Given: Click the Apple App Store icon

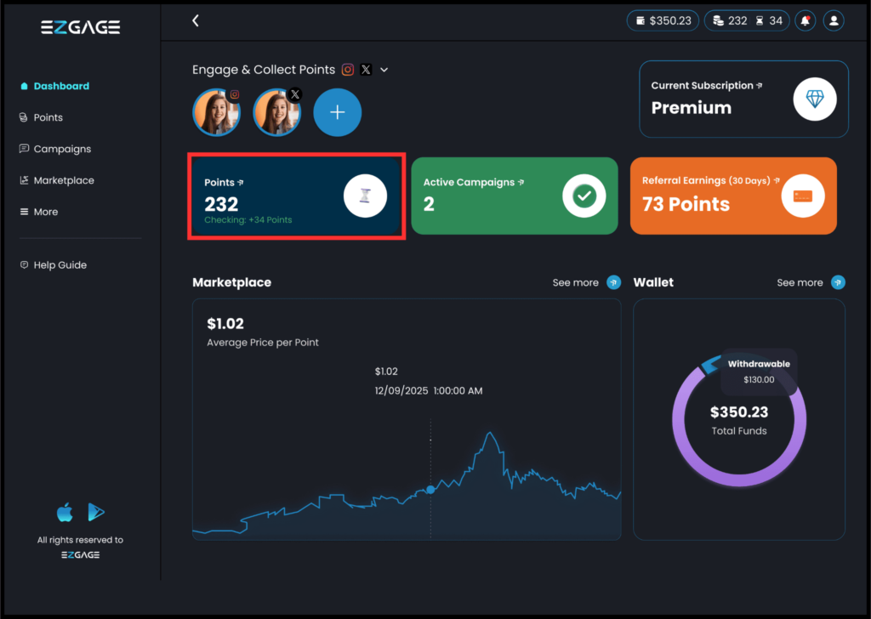Looking at the screenshot, I should click(65, 513).
